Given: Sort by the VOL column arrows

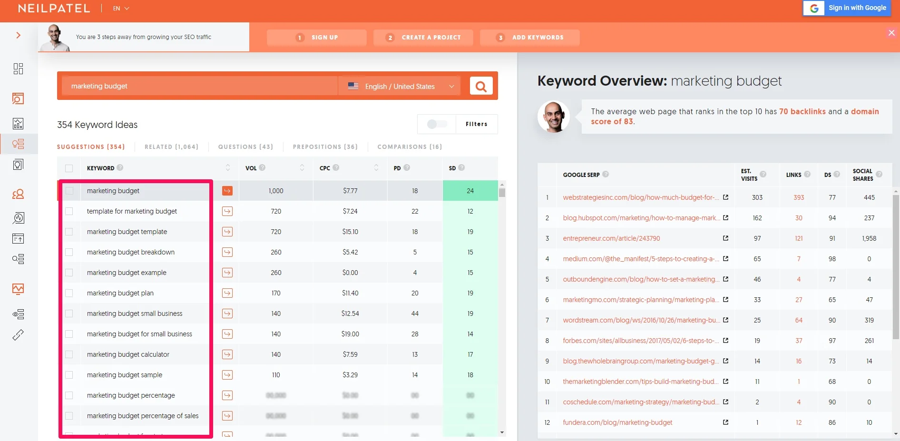Looking at the screenshot, I should coord(302,167).
